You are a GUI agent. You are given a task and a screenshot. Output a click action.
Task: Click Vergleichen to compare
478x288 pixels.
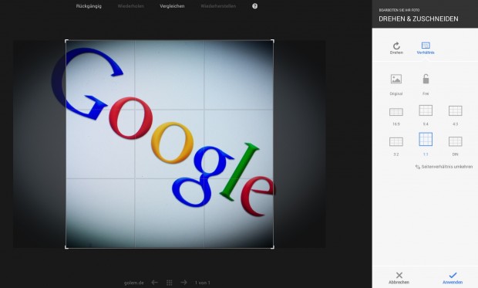pos(172,6)
